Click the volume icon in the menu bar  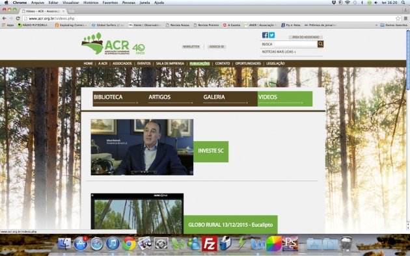click(x=376, y=3)
